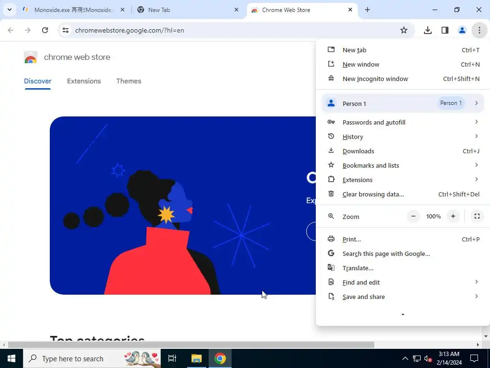Expand the History submenu arrow

point(476,136)
